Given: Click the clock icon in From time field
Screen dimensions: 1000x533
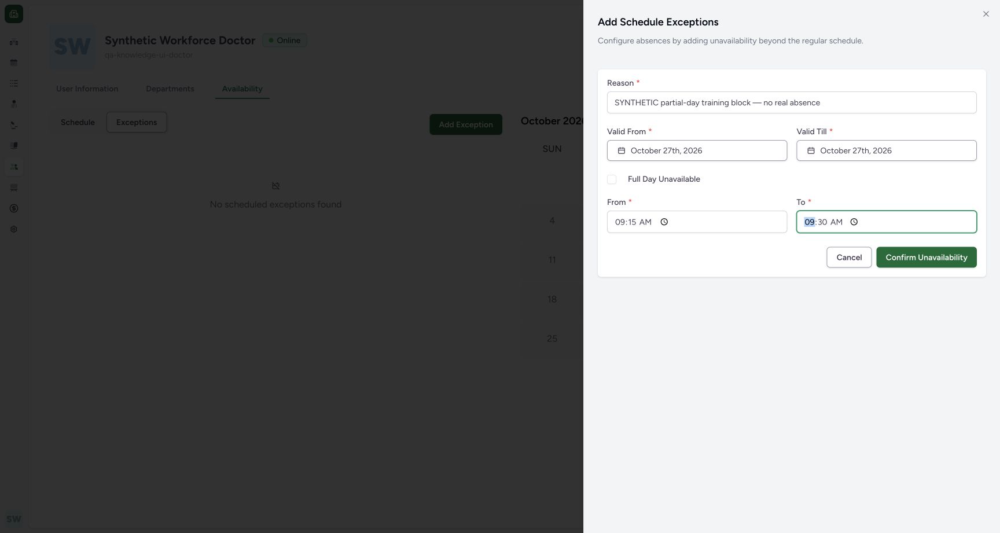Looking at the screenshot, I should (664, 222).
